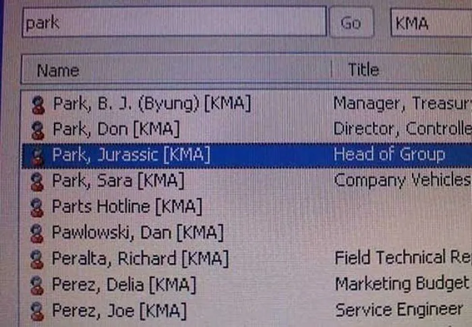Image resolution: width=472 pixels, height=327 pixels.
Task: Click the search field containing 'park'
Action: pos(175,22)
